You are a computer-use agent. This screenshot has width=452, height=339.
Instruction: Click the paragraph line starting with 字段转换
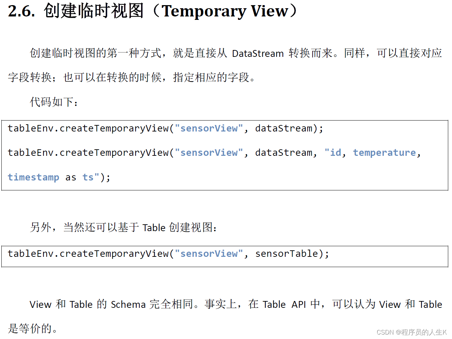coord(131,77)
